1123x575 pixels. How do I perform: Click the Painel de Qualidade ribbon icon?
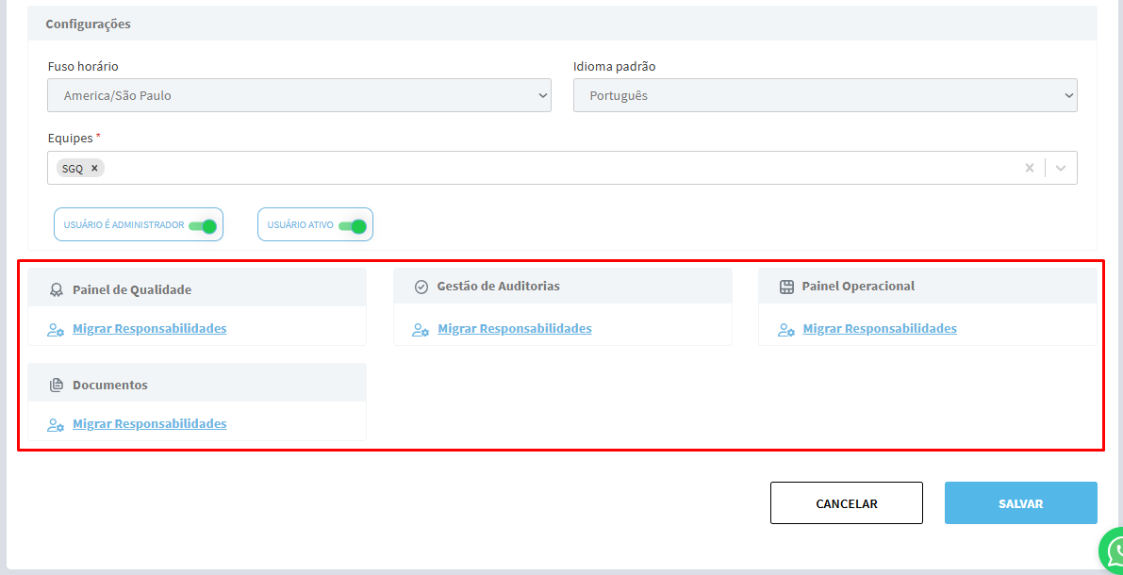pos(56,289)
